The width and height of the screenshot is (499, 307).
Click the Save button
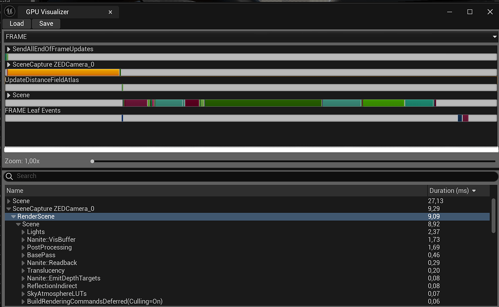point(46,23)
